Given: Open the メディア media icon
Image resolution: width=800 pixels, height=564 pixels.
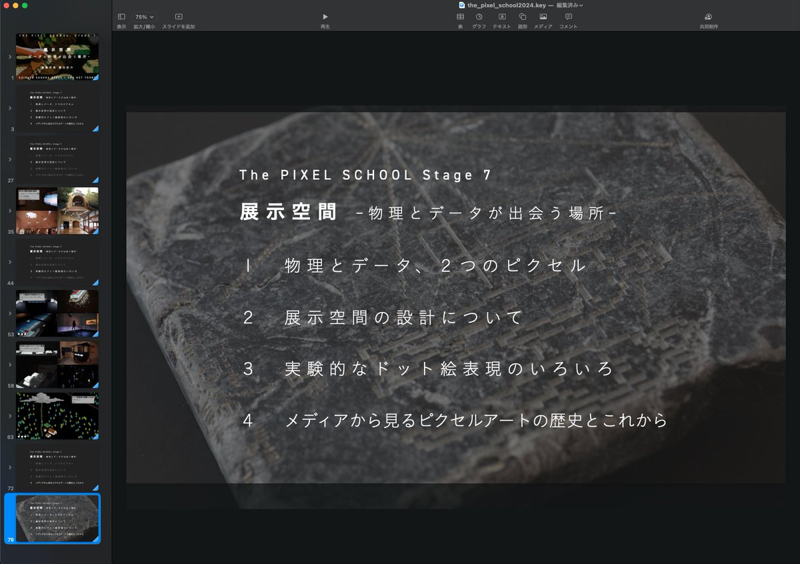Looking at the screenshot, I should point(543,17).
